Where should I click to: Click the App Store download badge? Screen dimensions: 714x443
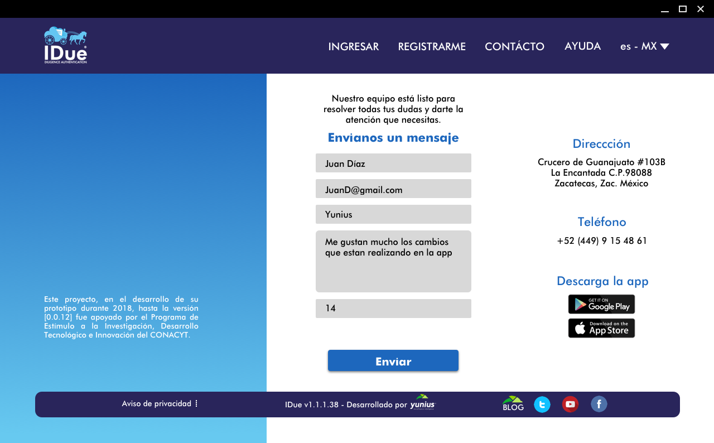click(x=601, y=328)
